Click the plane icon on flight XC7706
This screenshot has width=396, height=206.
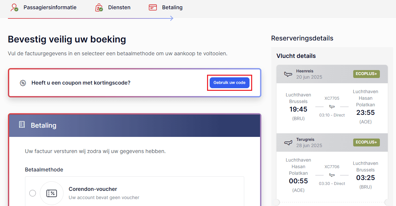pyautogui.click(x=332, y=175)
